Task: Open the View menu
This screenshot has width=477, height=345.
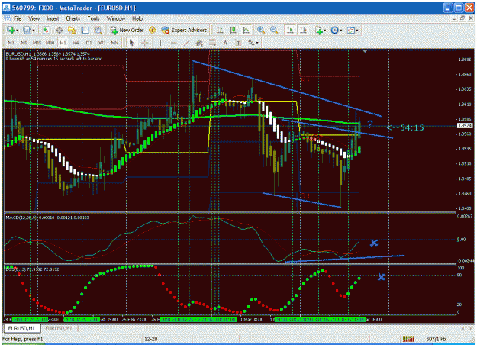Action: [x=34, y=18]
